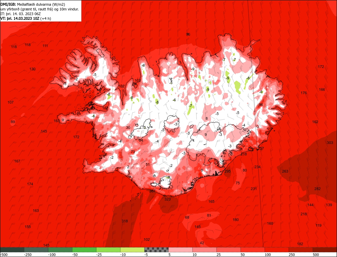The image size is (337, 257).
Task: Select the eastern value '176'
Action: pos(304,93)
